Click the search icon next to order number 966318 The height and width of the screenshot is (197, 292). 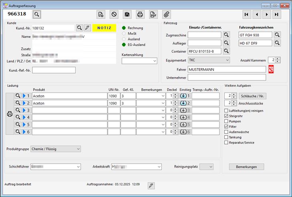coord(37,14)
